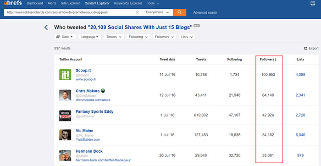
Task: Open the Date filter dropdown
Action: point(65,37)
